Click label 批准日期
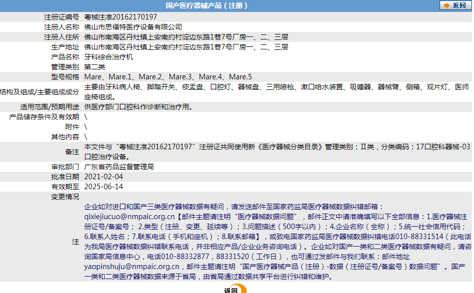Image resolution: width=474 pixels, height=293 pixels. [x=65, y=176]
